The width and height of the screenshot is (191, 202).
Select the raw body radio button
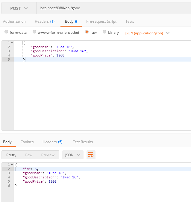[87, 32]
